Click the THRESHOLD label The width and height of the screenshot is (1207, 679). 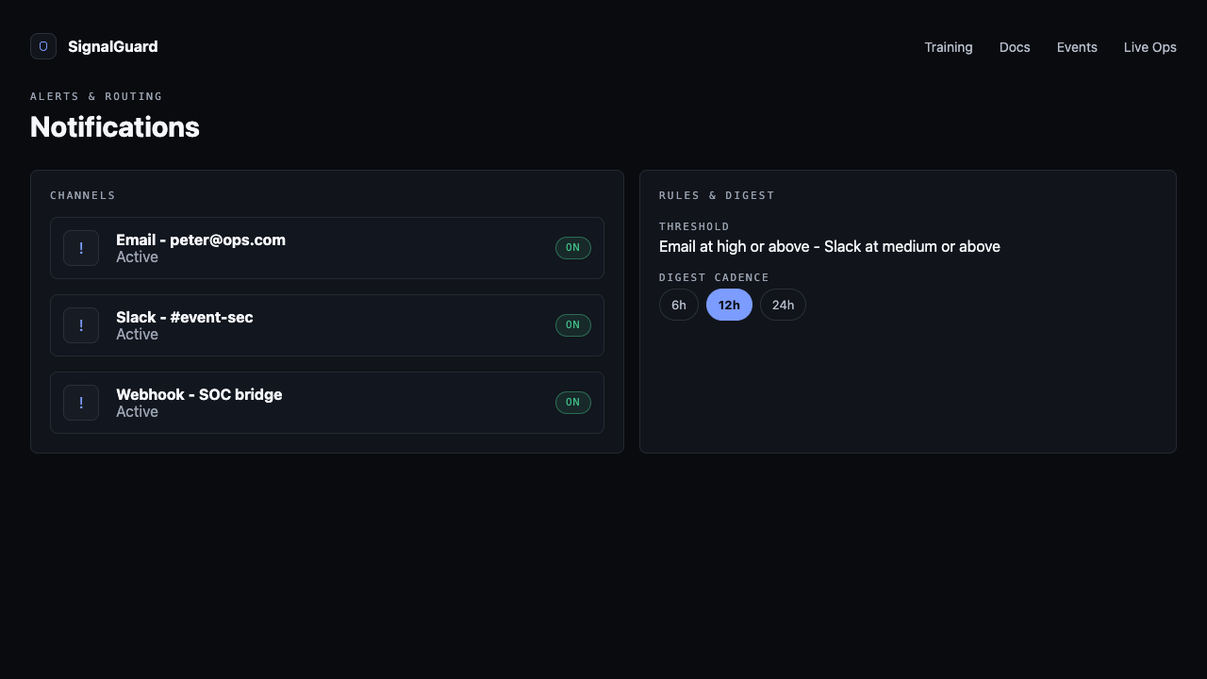(x=694, y=226)
